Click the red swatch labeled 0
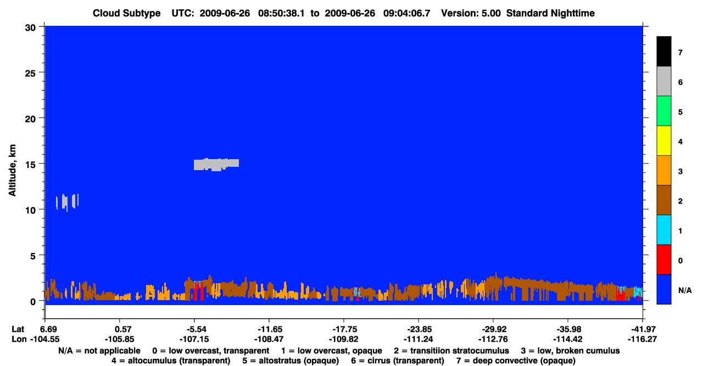714x366 pixels. [664, 260]
